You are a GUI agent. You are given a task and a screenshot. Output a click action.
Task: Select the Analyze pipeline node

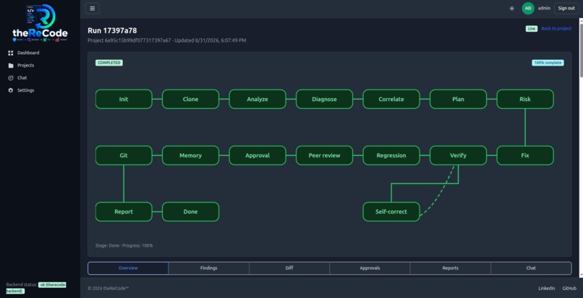point(258,99)
